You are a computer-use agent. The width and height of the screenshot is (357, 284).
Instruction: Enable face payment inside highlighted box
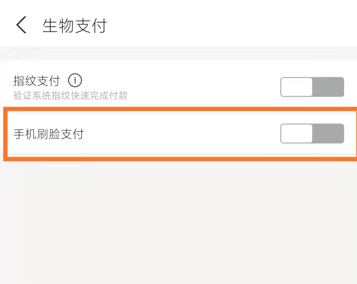point(312,133)
